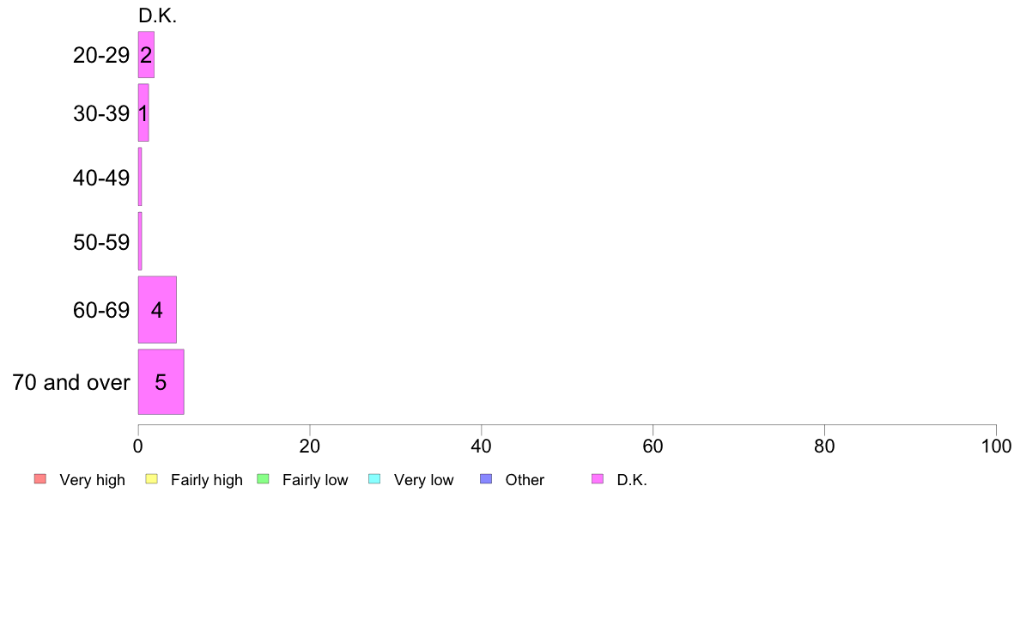1020x632 pixels.
Task: Select the Fairly high yellow legend swatch
Action: click(152, 479)
